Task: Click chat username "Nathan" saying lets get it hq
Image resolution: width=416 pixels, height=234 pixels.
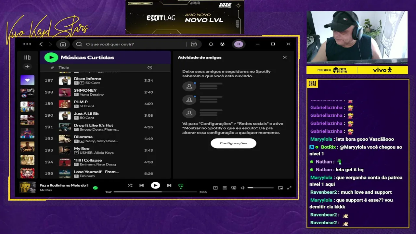Action: (324, 170)
